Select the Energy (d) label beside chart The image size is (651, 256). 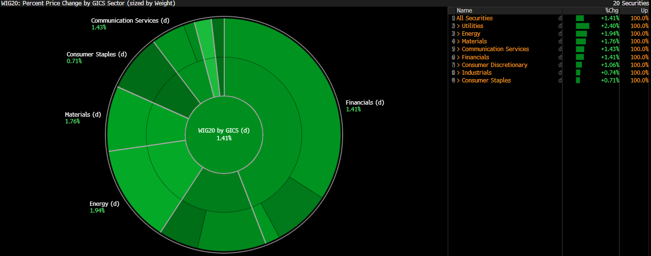pos(104,204)
